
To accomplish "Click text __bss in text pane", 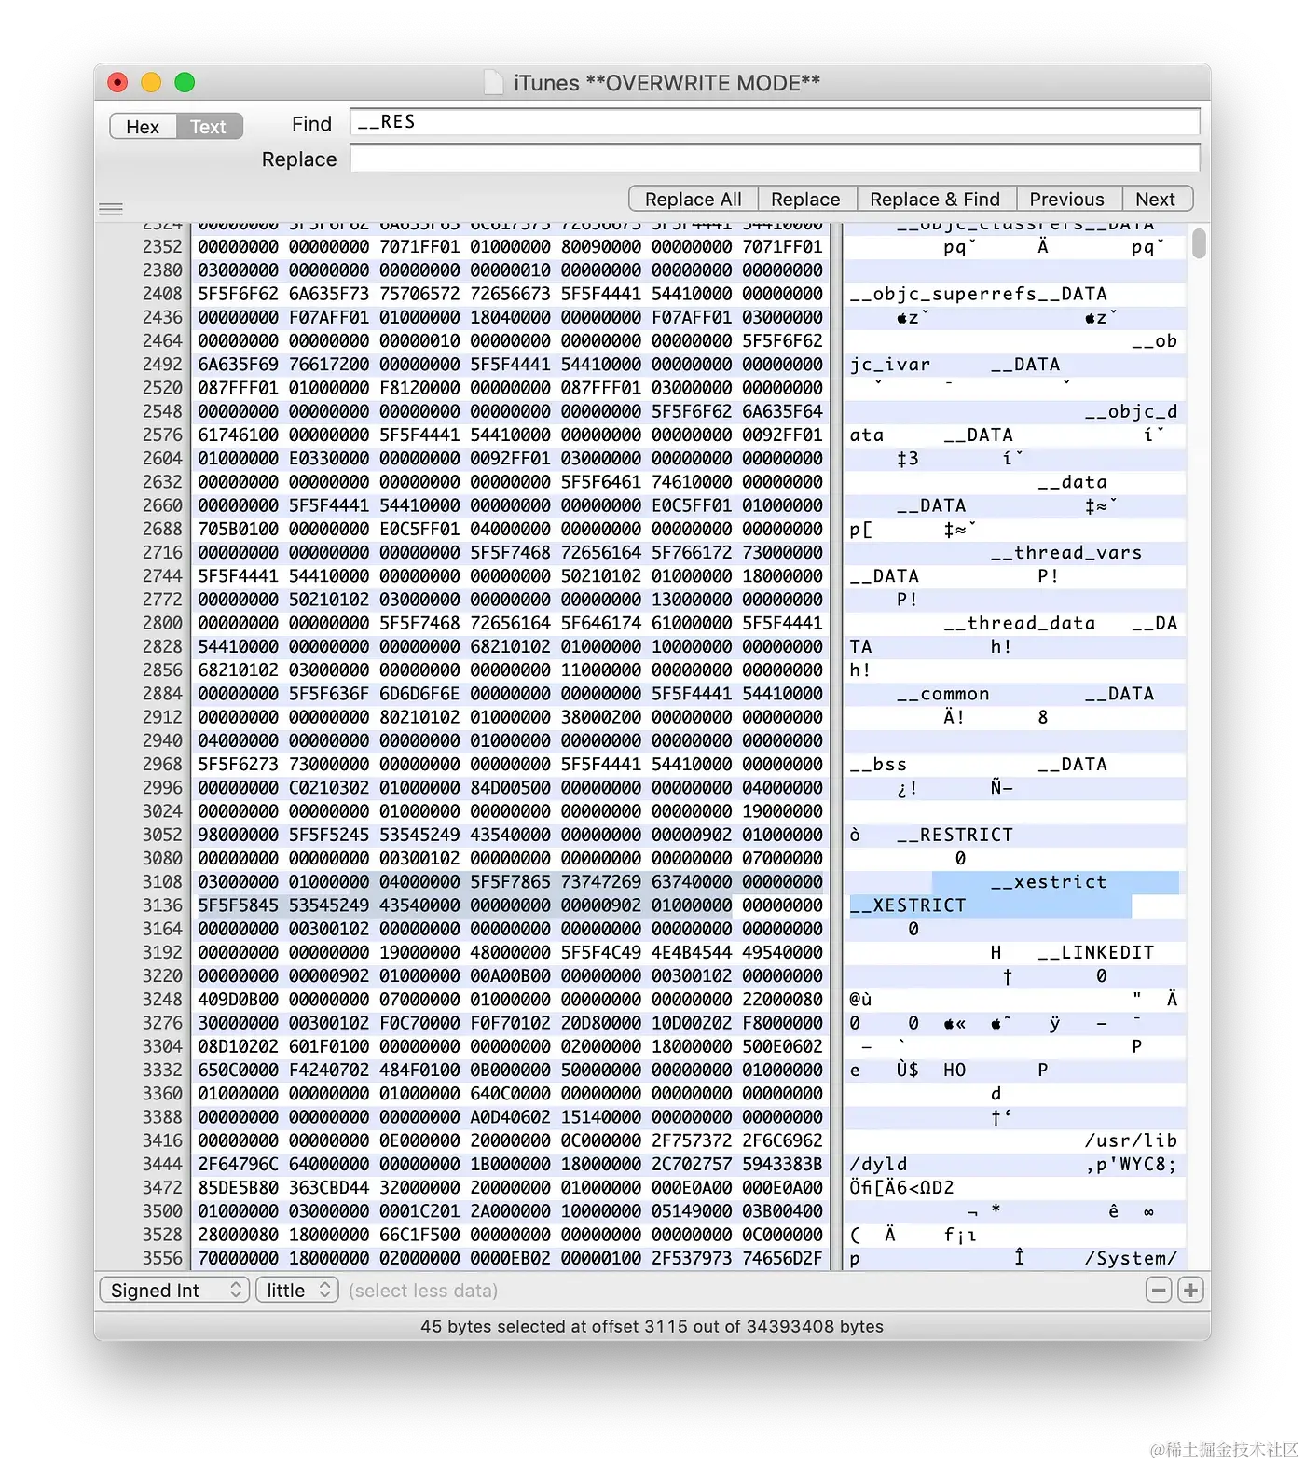I will tap(878, 764).
